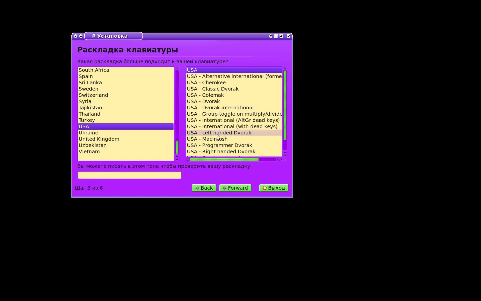Viewport: 481px width, 301px height.
Task: Click the window menu arrow in titlebar
Action: (75, 36)
